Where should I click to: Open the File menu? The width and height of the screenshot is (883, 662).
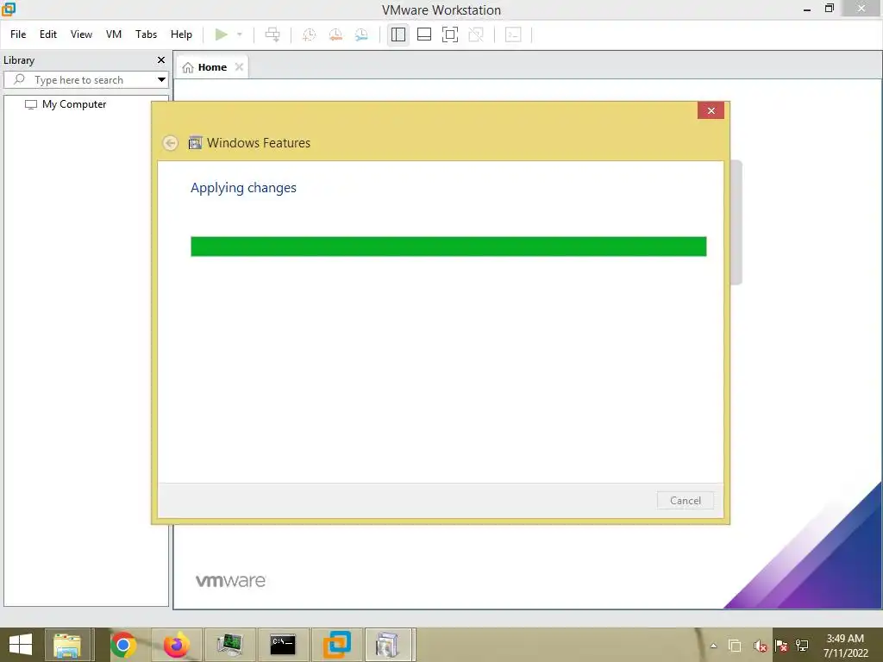pos(18,34)
